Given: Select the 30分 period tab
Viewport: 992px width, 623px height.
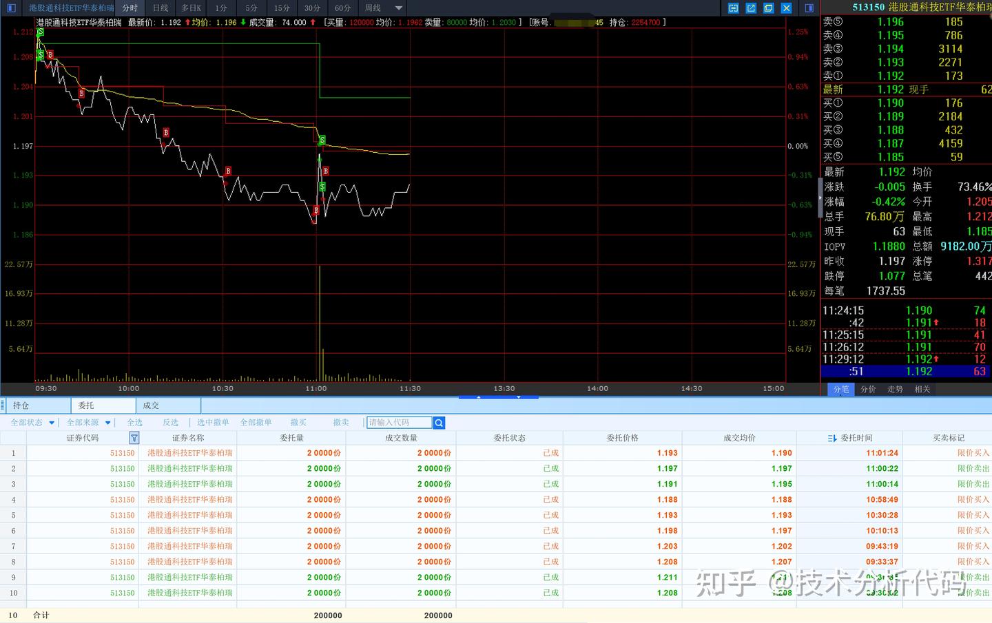Looking at the screenshot, I should pos(312,8).
